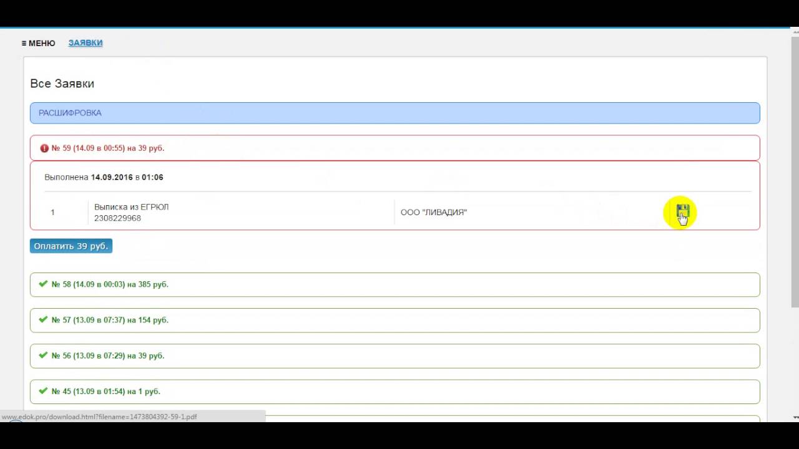Click the green checkmark on № 56
799x449 pixels.
tap(43, 355)
